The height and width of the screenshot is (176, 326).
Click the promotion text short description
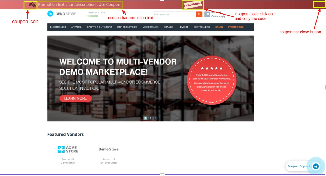(79, 5)
